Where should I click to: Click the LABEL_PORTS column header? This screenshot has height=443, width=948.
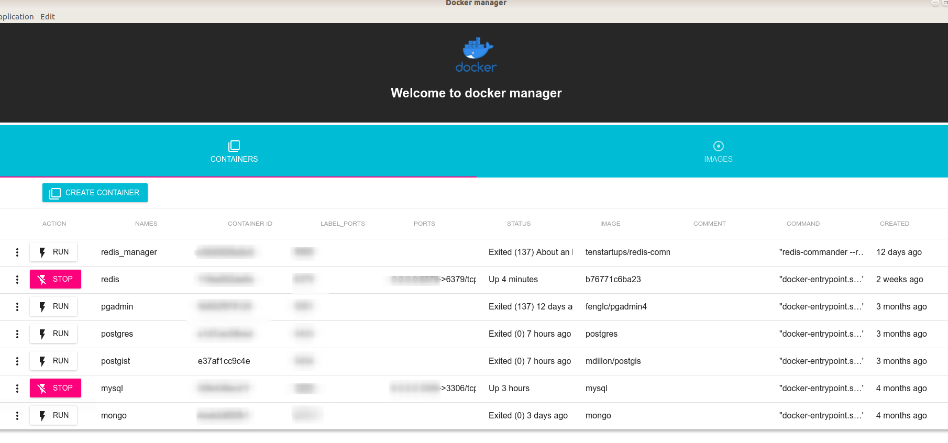point(343,224)
